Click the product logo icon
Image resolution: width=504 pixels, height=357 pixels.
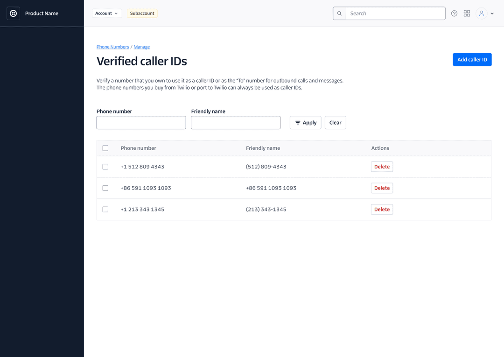[x=14, y=14]
